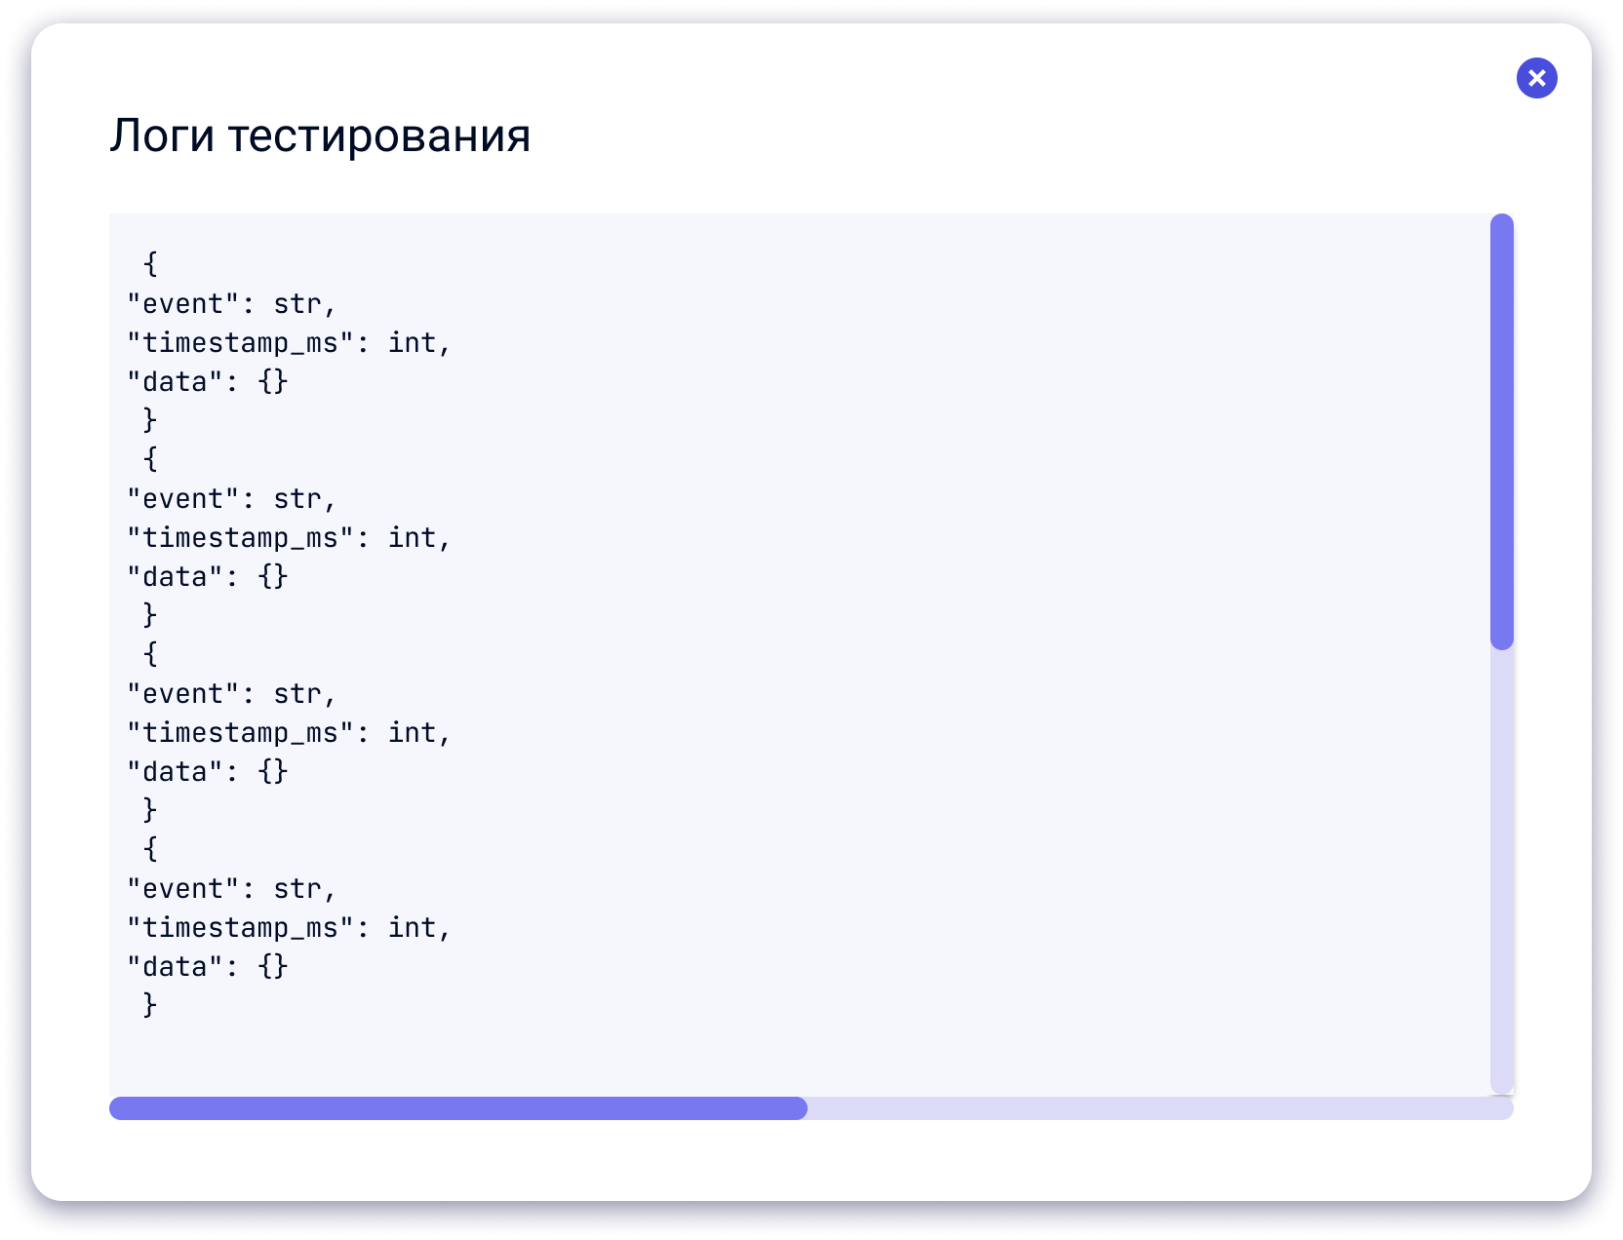Select the "event": str line in the third entry

click(x=232, y=694)
